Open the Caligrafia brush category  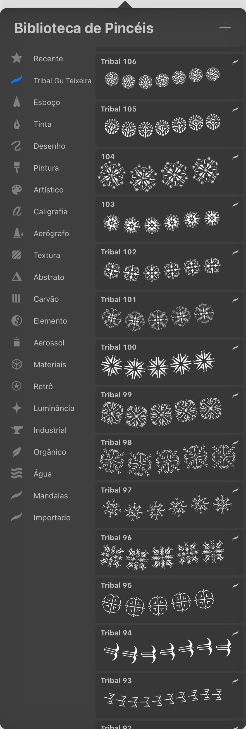click(x=50, y=212)
